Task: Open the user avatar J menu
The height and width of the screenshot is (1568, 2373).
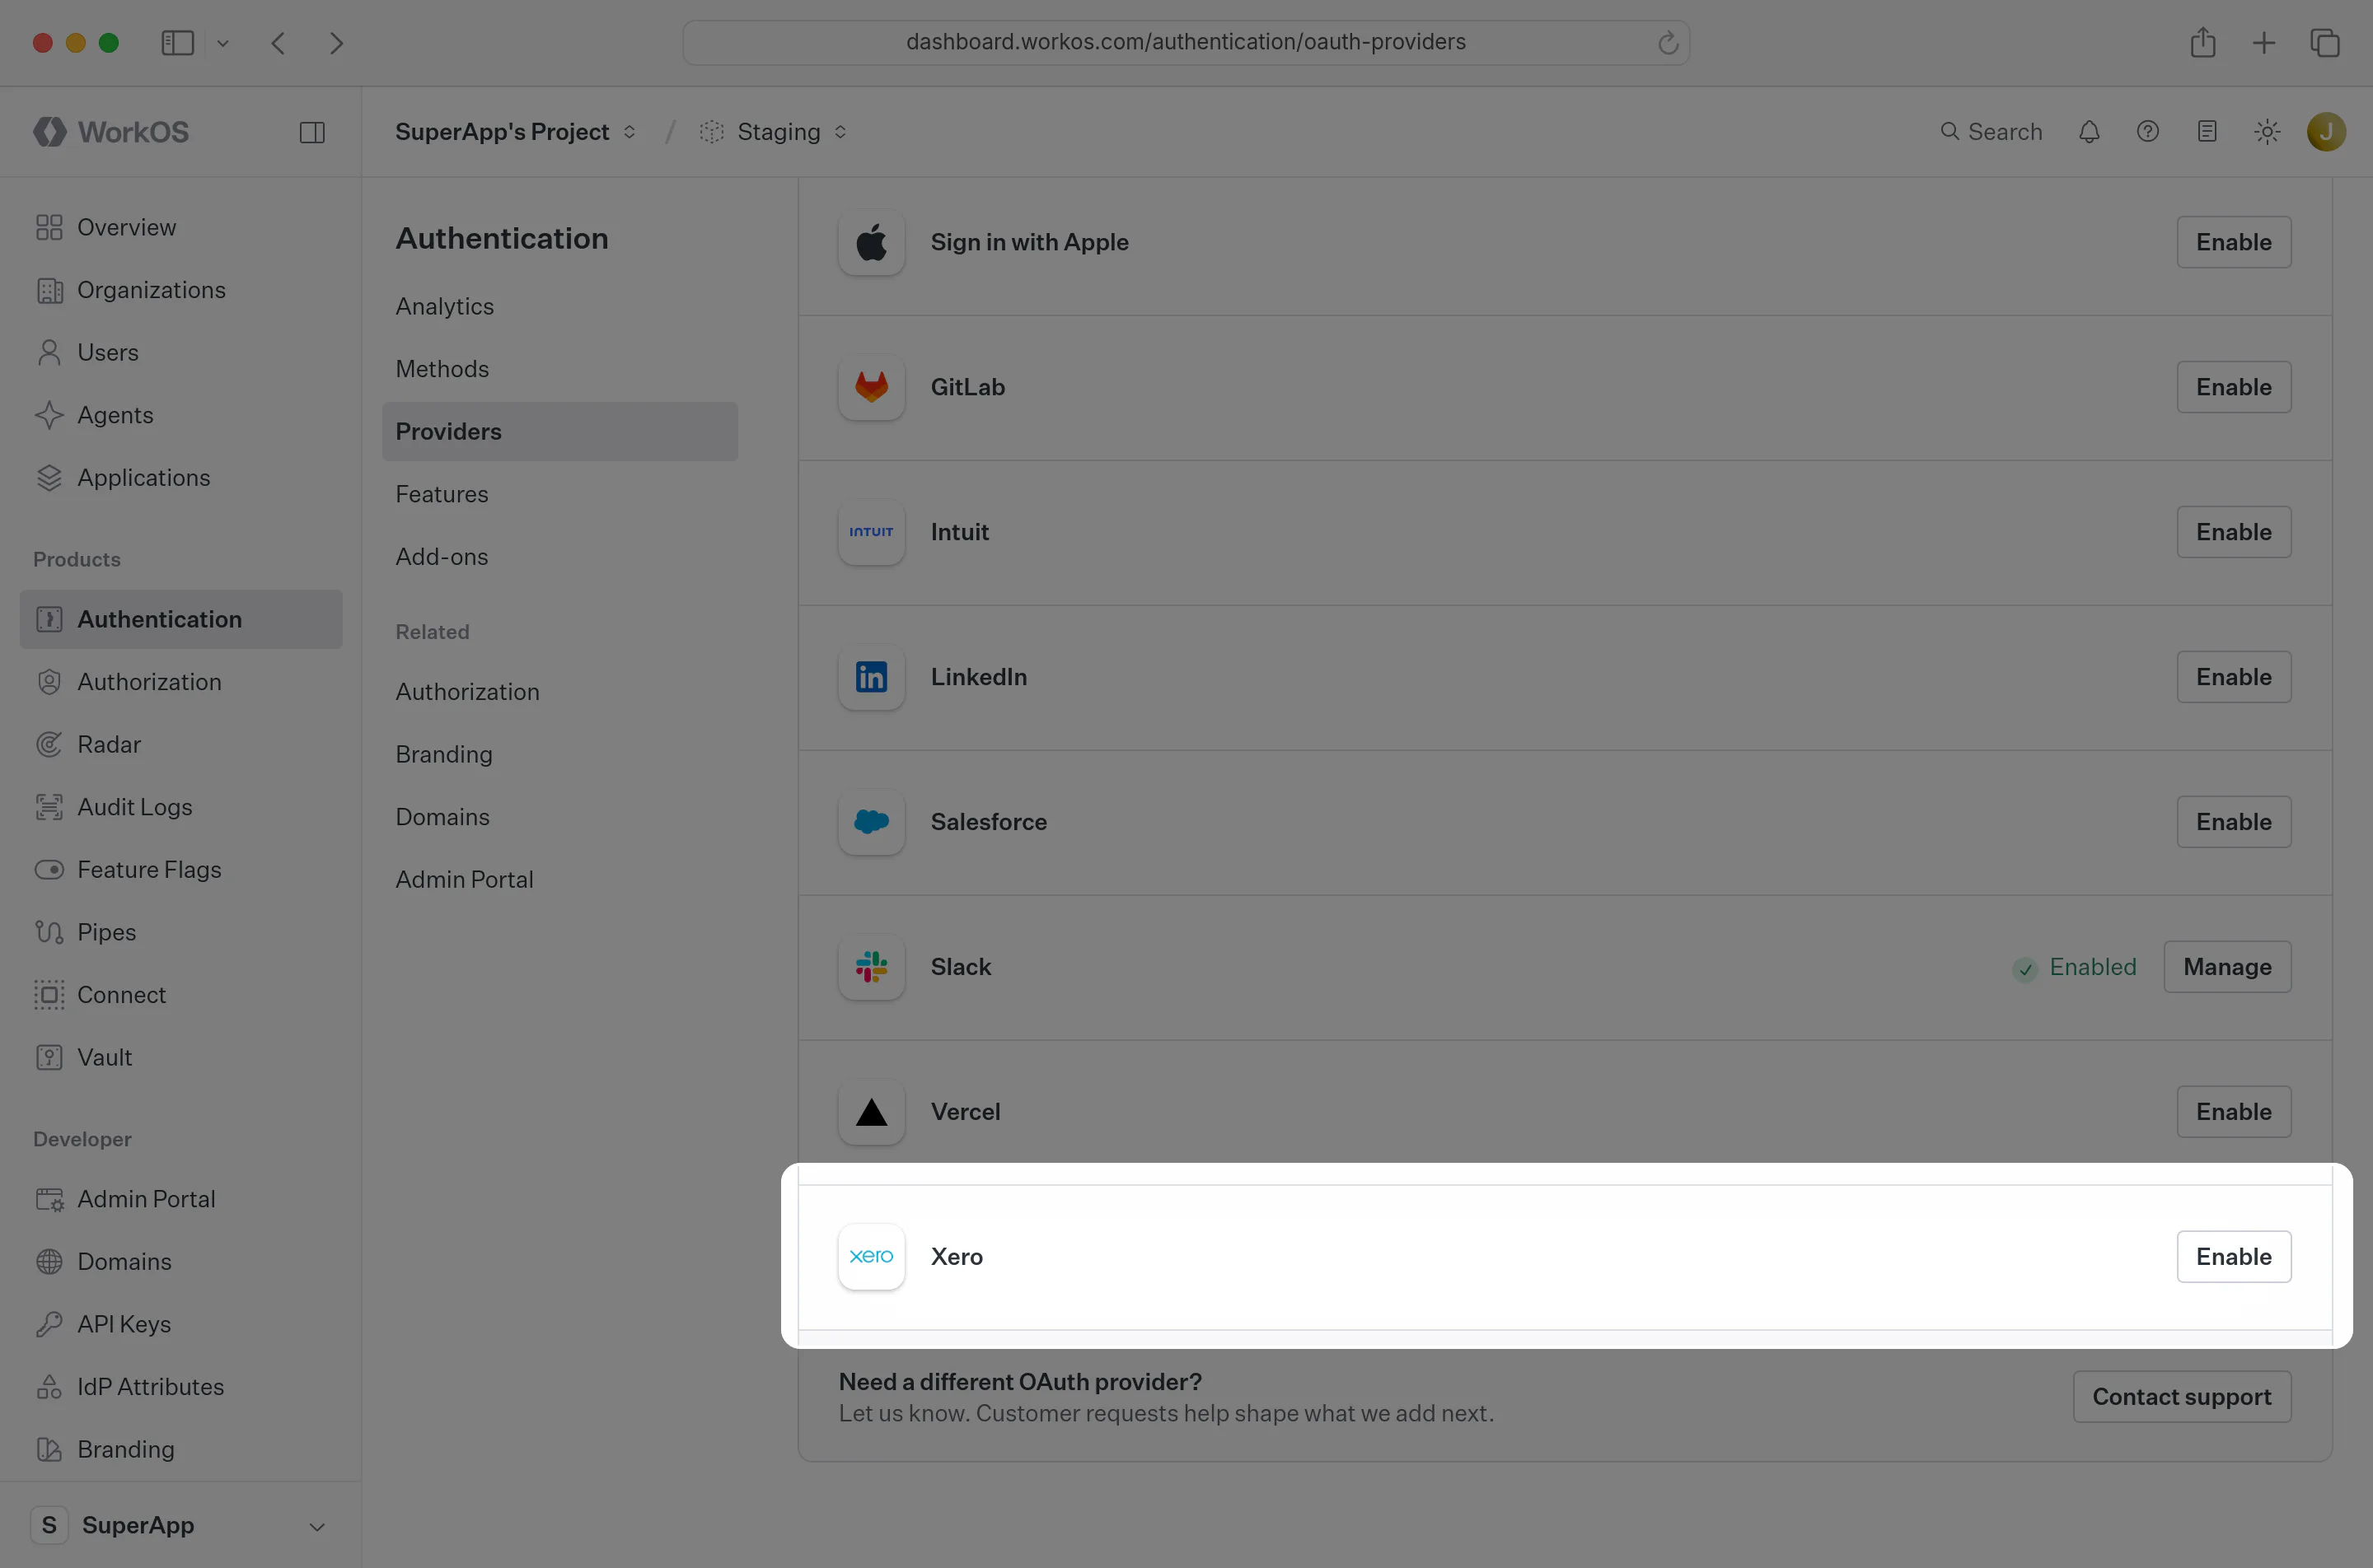Action: coord(2326,132)
